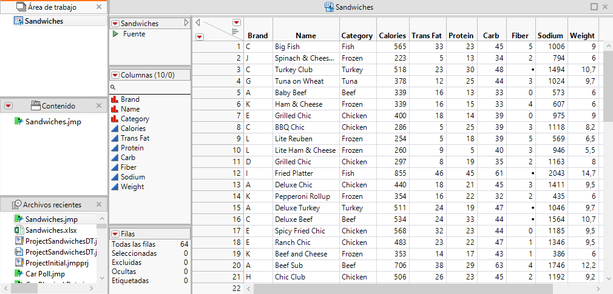The height and width of the screenshot is (294, 613).
Task: Click the Fried Platter name cell
Action: [x=306, y=173]
